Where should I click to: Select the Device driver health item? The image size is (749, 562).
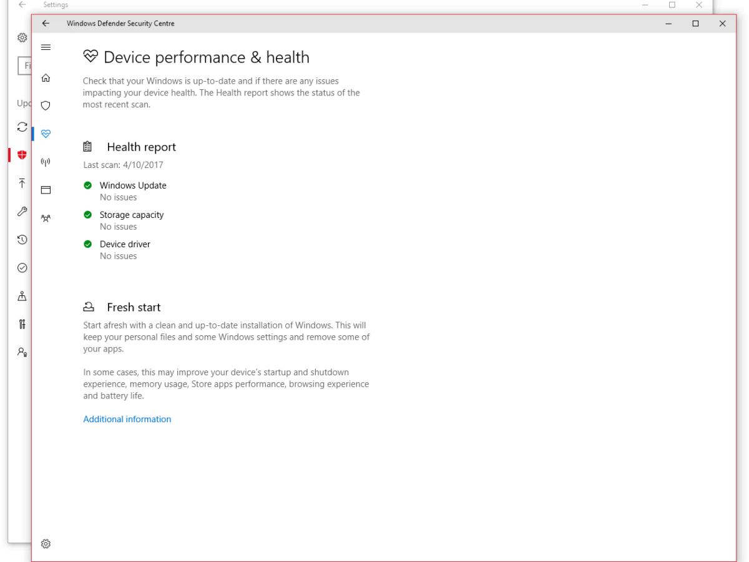[x=117, y=250]
